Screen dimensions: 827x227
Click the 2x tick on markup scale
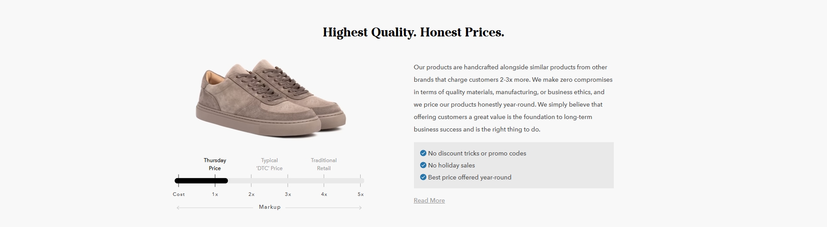[251, 194]
